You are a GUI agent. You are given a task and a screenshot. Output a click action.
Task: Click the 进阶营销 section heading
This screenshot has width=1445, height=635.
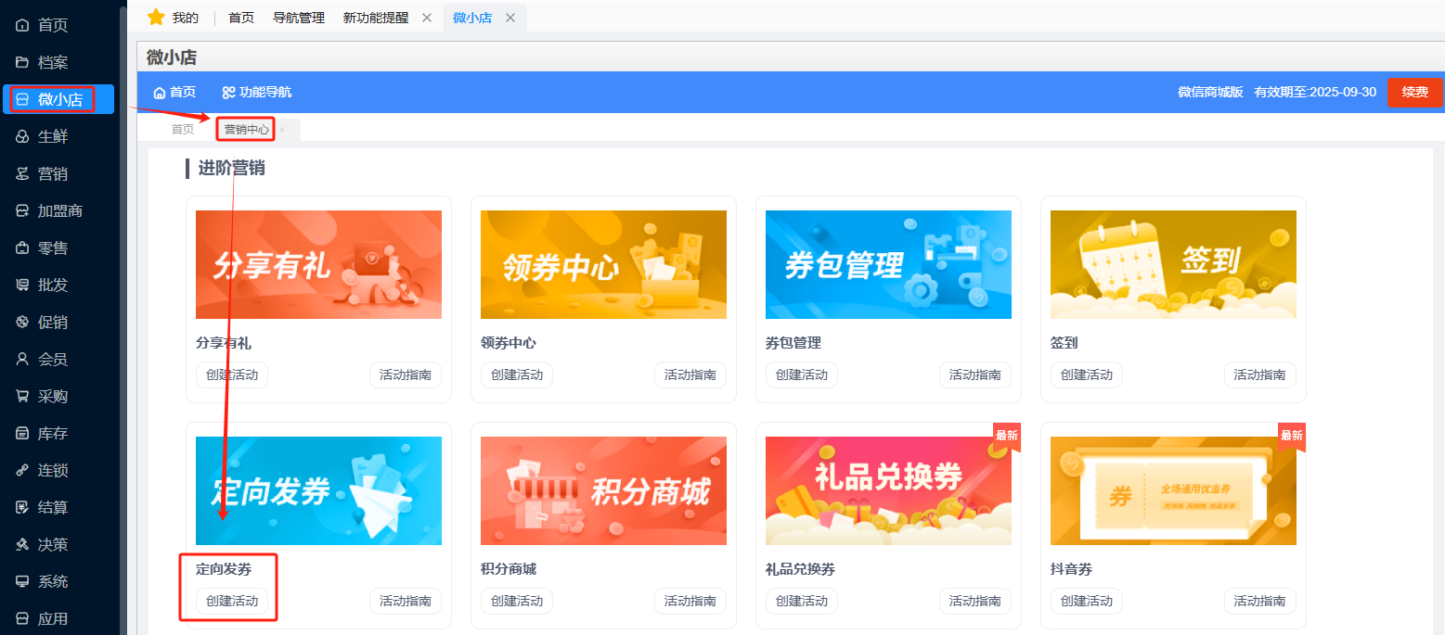coord(231,168)
